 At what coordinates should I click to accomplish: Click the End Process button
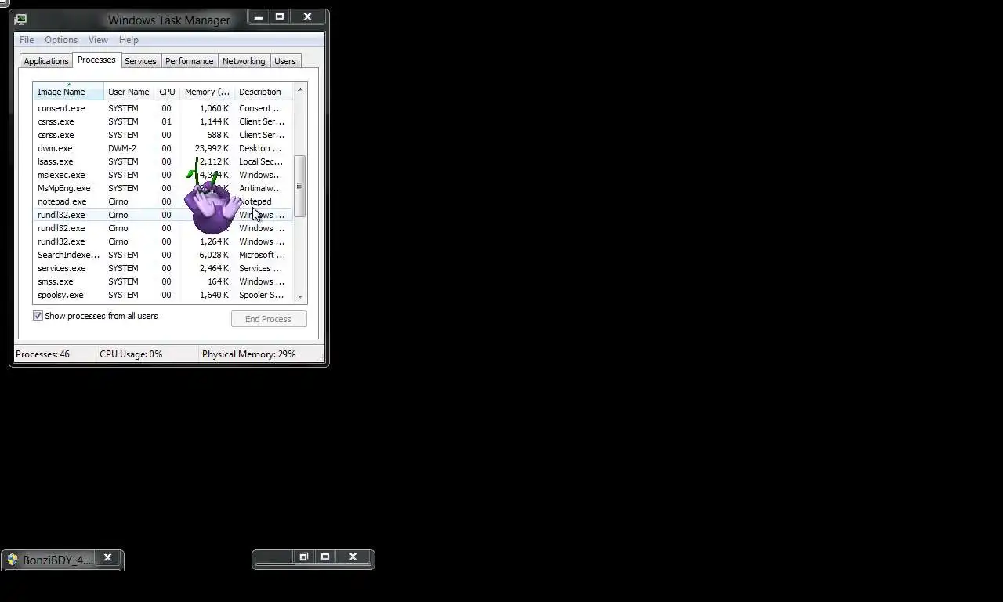tap(269, 319)
